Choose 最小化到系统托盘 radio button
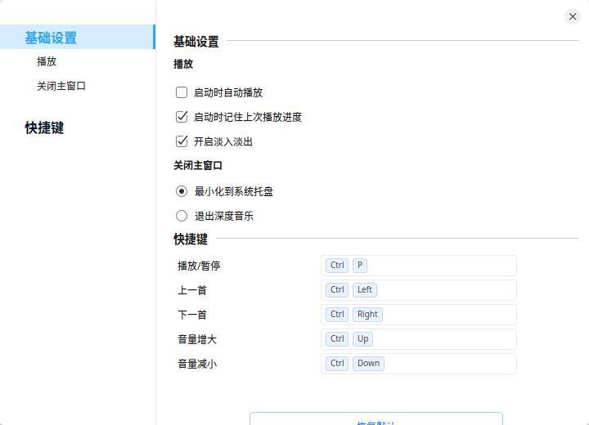The height and width of the screenshot is (425, 589). pos(182,191)
